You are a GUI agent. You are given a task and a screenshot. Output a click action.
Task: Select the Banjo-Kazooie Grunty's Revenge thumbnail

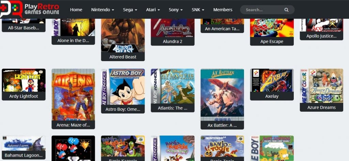173,148
